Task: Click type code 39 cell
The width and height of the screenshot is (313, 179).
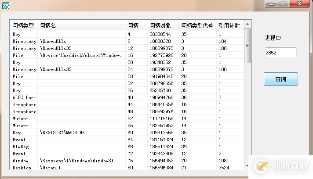Action: tap(184, 147)
